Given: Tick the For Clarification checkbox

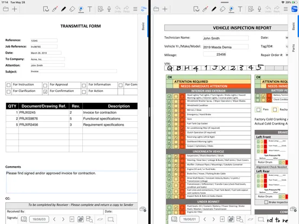Looking at the screenshot, I should coord(9,91).
